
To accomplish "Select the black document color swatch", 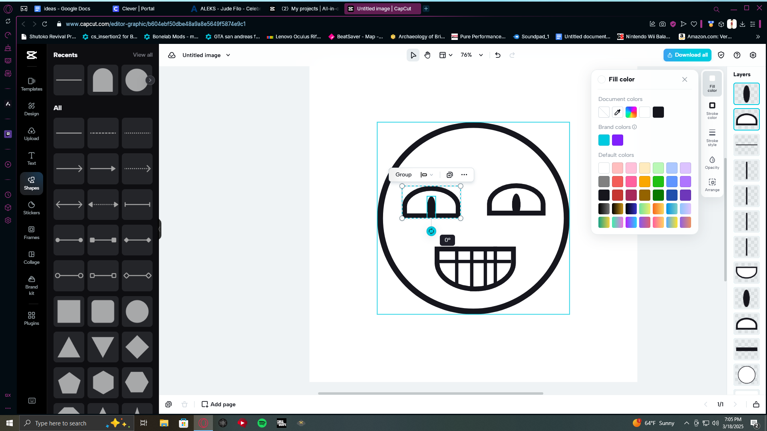I will point(658,112).
